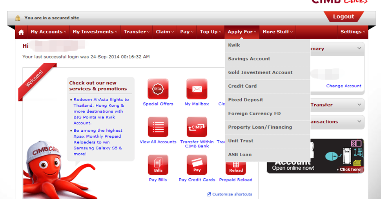This screenshot has height=199, width=381.
Task: Open the Top Up menu
Action: tap(210, 32)
